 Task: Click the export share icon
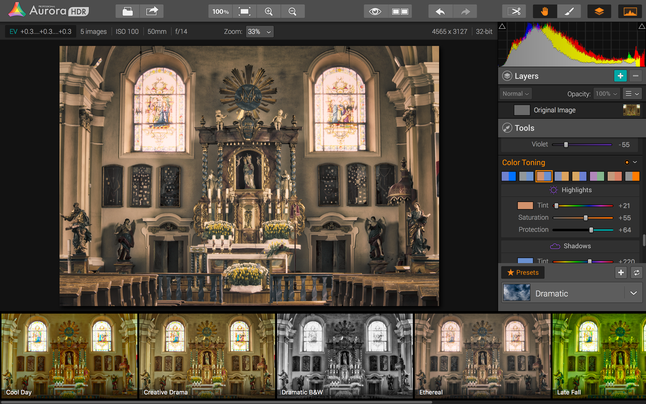[x=152, y=12]
